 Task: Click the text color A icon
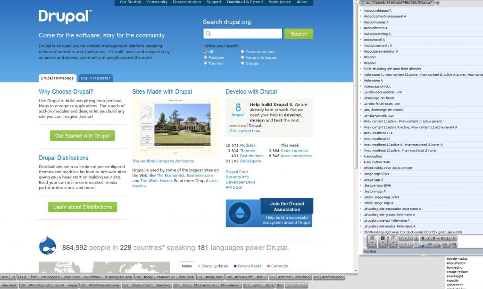pyautogui.click(x=416, y=239)
